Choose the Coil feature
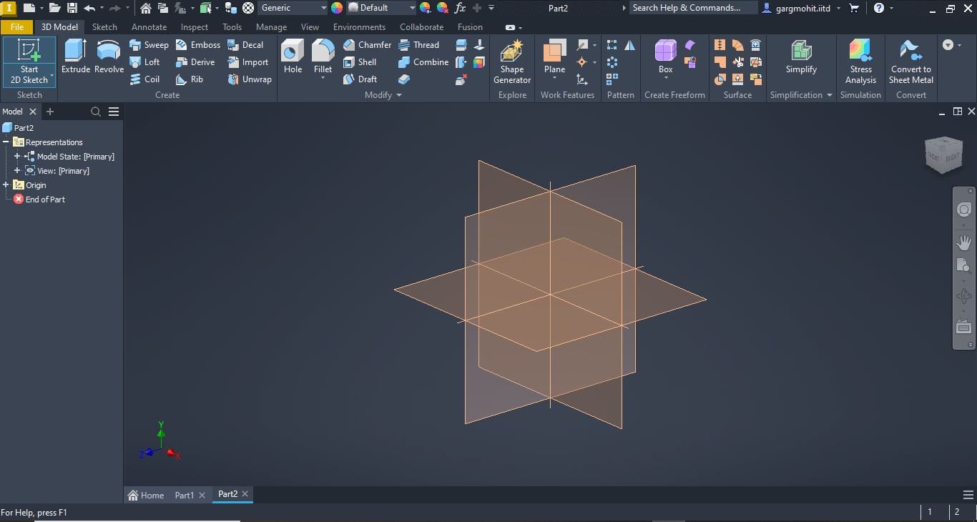977x522 pixels. 144,79
